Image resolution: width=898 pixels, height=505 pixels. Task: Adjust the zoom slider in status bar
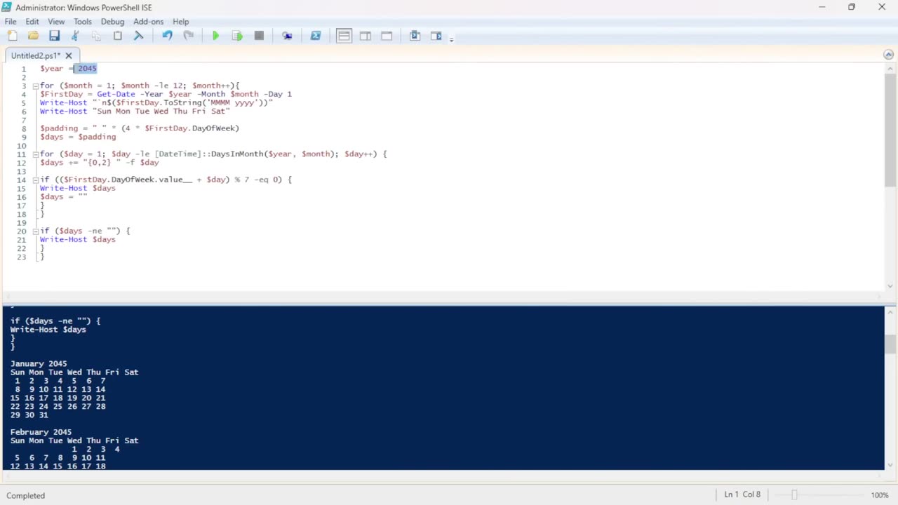(794, 495)
